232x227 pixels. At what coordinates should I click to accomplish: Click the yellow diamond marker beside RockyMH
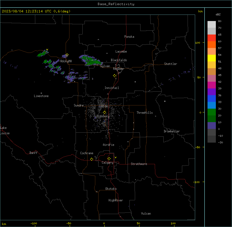tap(67, 55)
